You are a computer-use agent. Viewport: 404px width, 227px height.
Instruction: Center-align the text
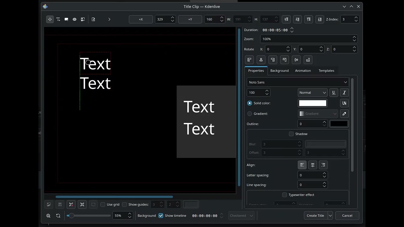(312, 165)
